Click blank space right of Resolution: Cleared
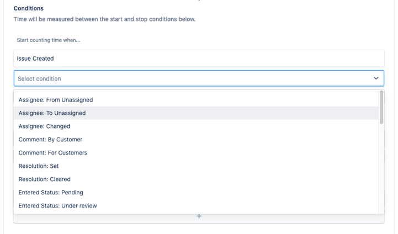 [x=221, y=179]
